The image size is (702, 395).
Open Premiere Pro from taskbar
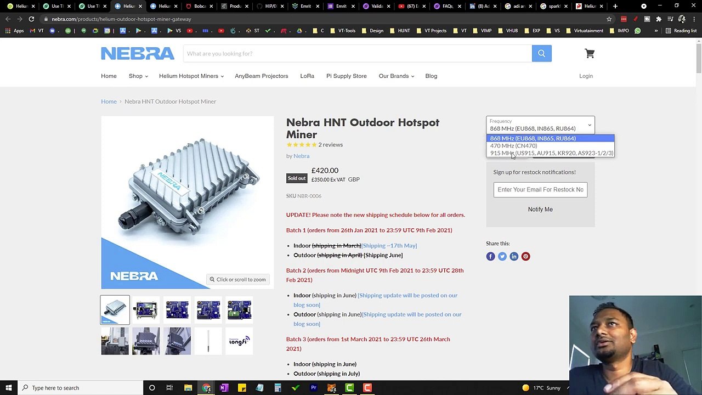[314, 388]
